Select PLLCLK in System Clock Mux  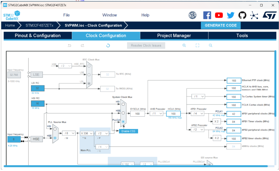click(123, 122)
